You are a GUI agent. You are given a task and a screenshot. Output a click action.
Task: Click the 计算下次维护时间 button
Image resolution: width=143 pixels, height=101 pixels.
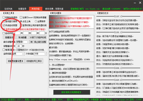pos(38,38)
